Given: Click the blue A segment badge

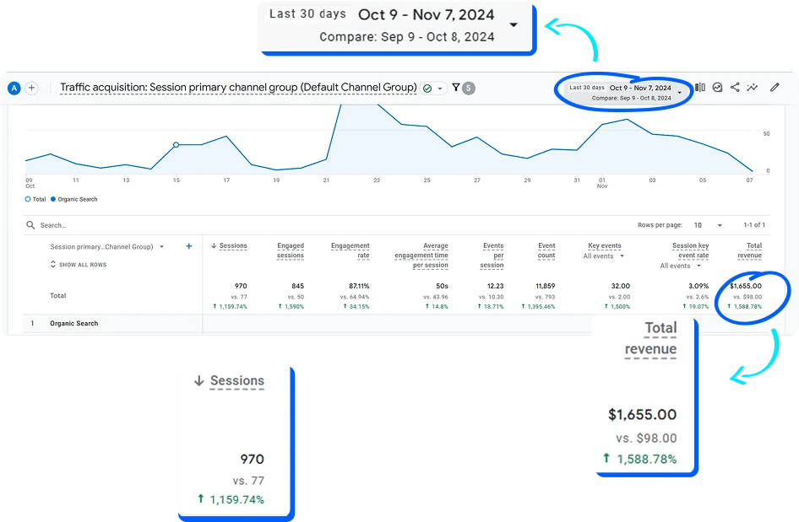Looking at the screenshot, I should click(14, 88).
